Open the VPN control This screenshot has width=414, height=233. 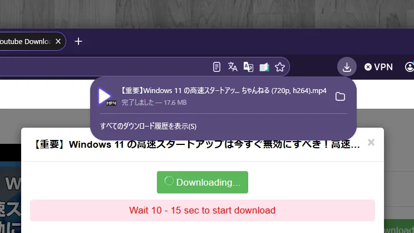click(378, 67)
